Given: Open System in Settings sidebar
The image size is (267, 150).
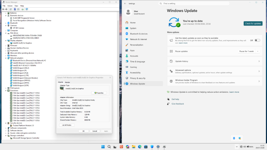Looking at the screenshot, I should [x=143, y=28].
